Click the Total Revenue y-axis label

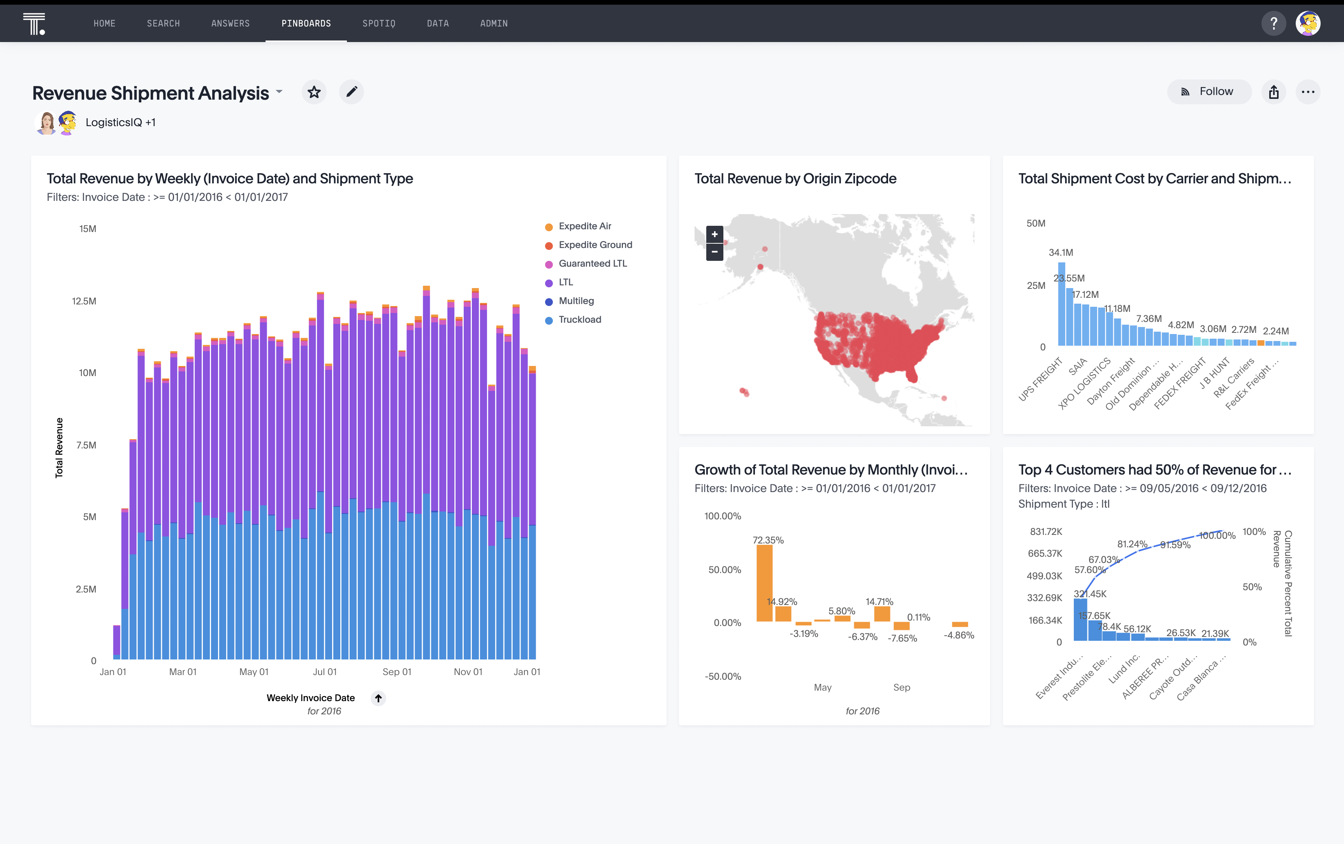(59, 448)
